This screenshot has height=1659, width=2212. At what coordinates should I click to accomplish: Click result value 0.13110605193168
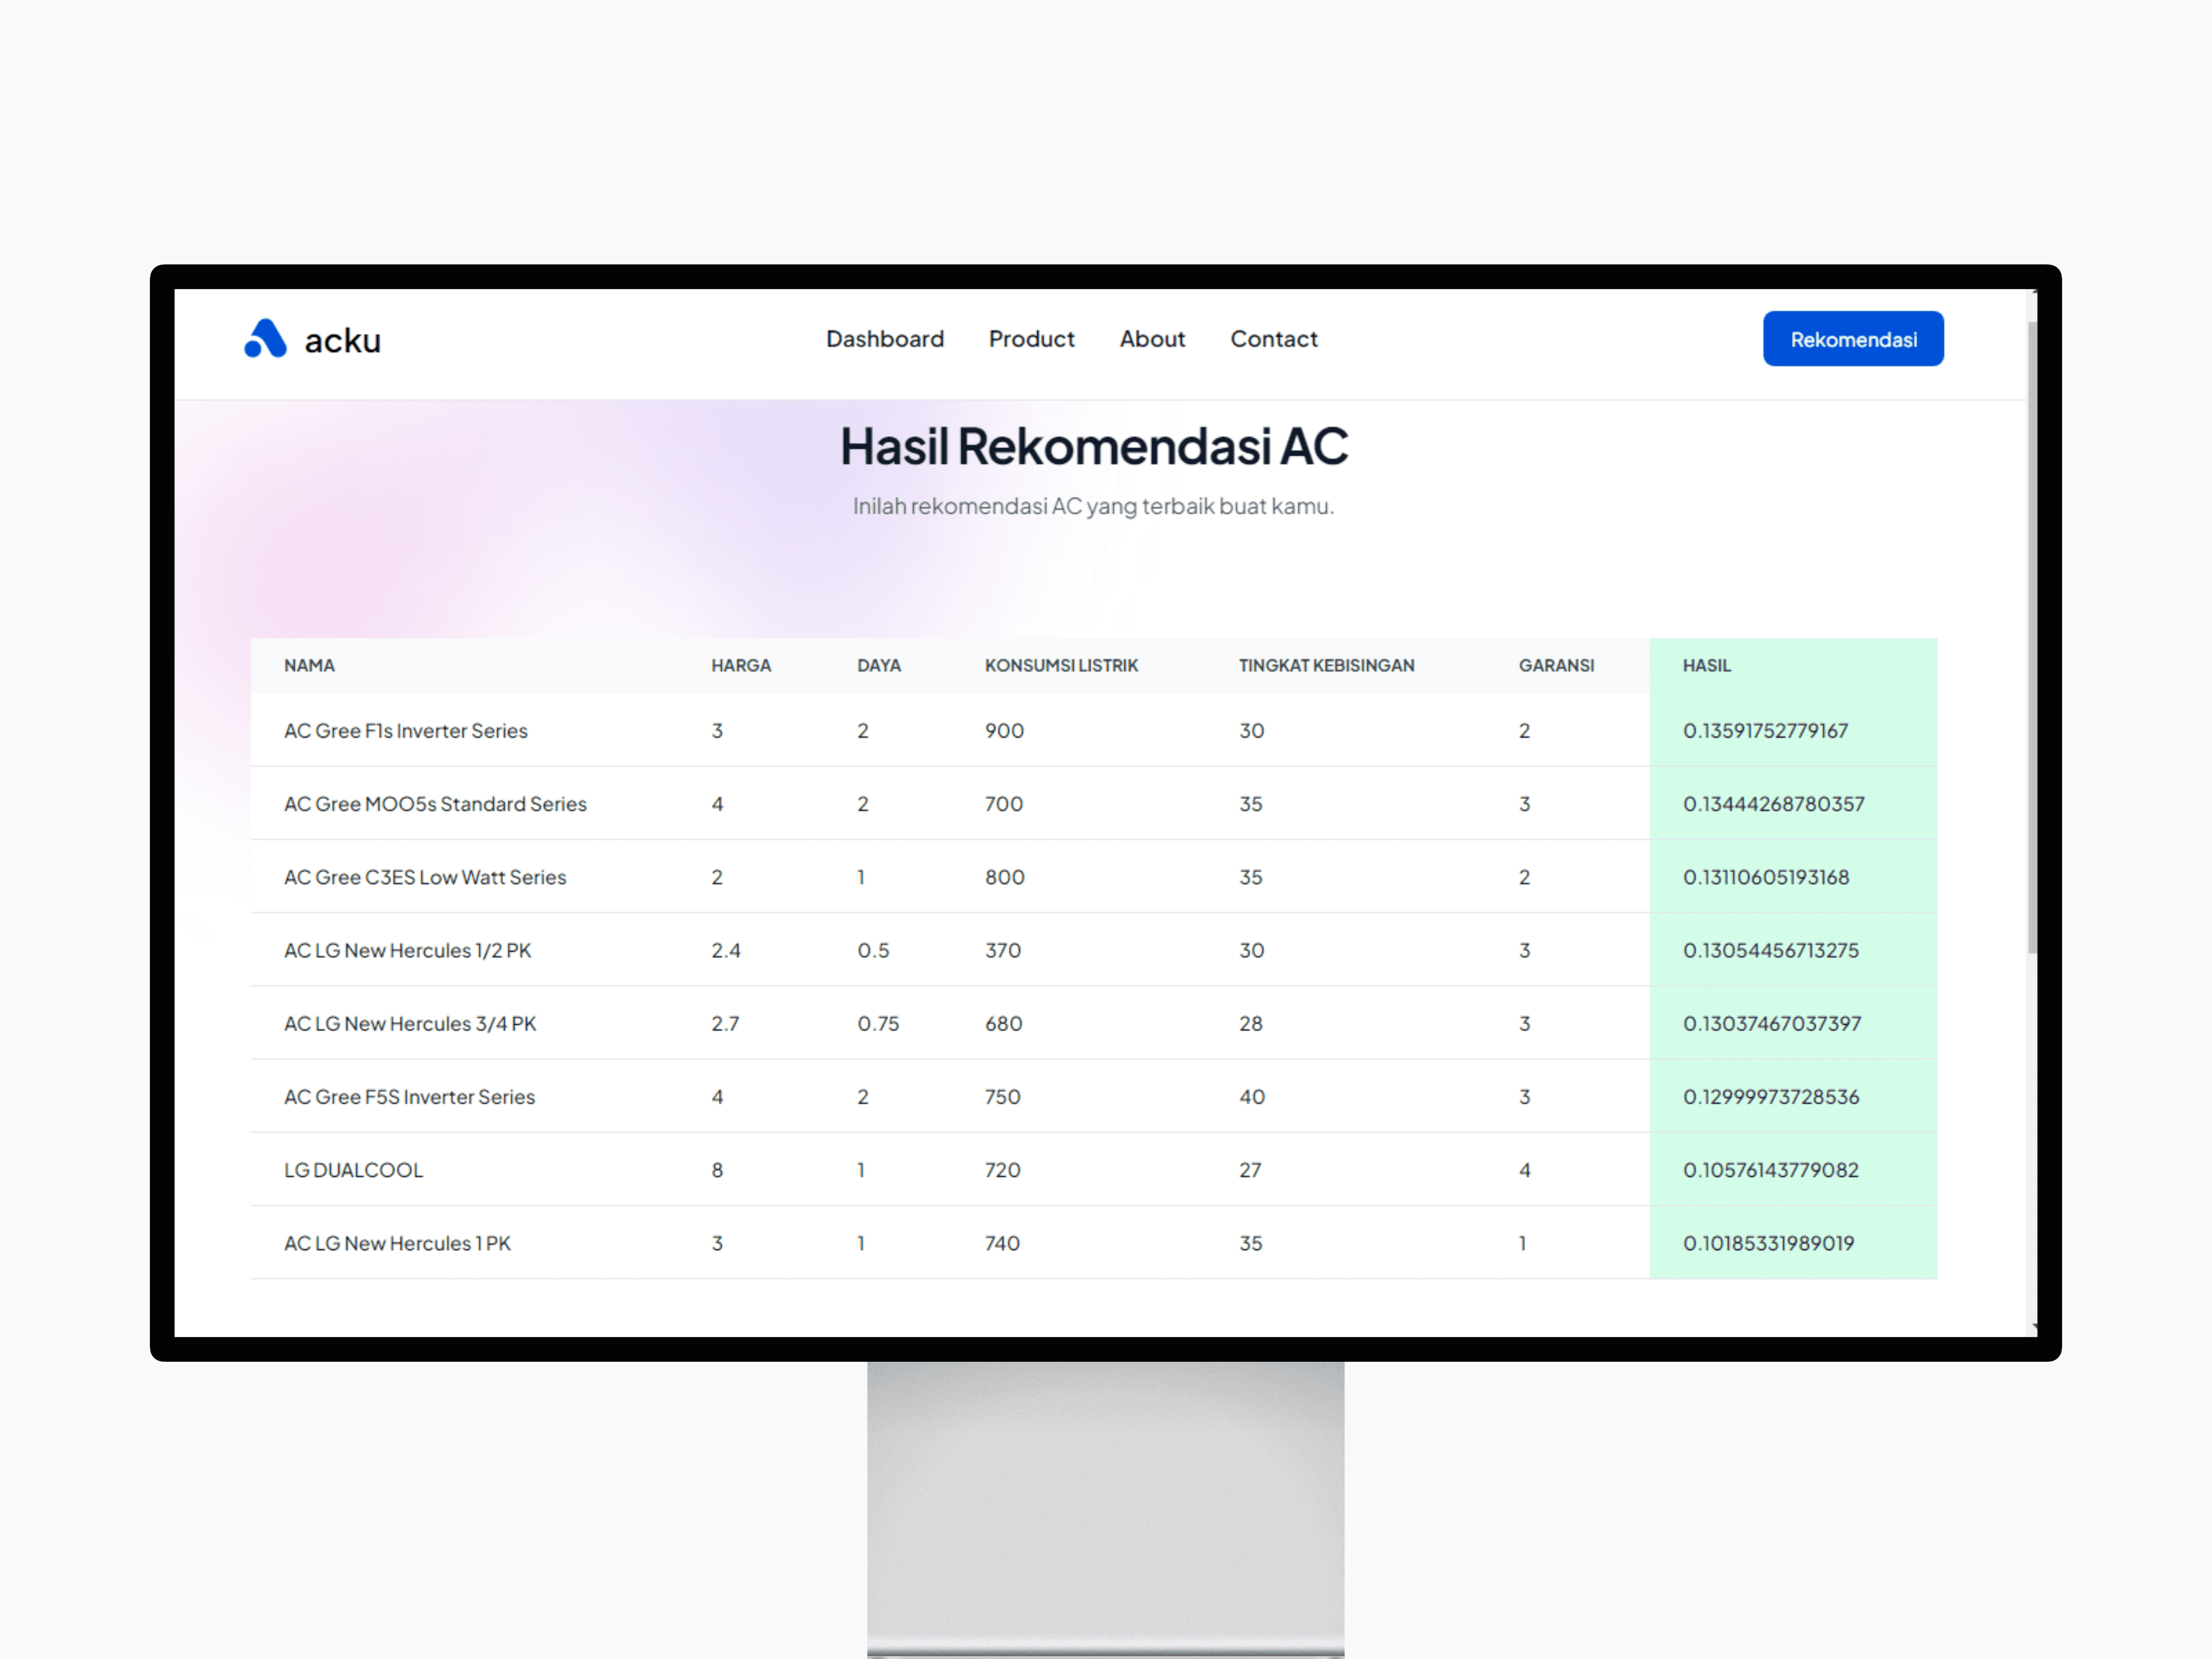(1766, 877)
